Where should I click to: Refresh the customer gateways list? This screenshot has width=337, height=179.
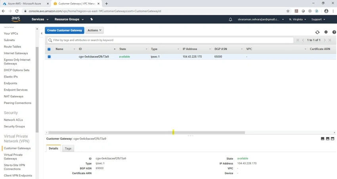(318, 32)
